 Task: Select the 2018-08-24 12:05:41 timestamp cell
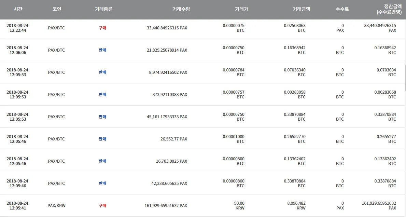[x=17, y=206]
